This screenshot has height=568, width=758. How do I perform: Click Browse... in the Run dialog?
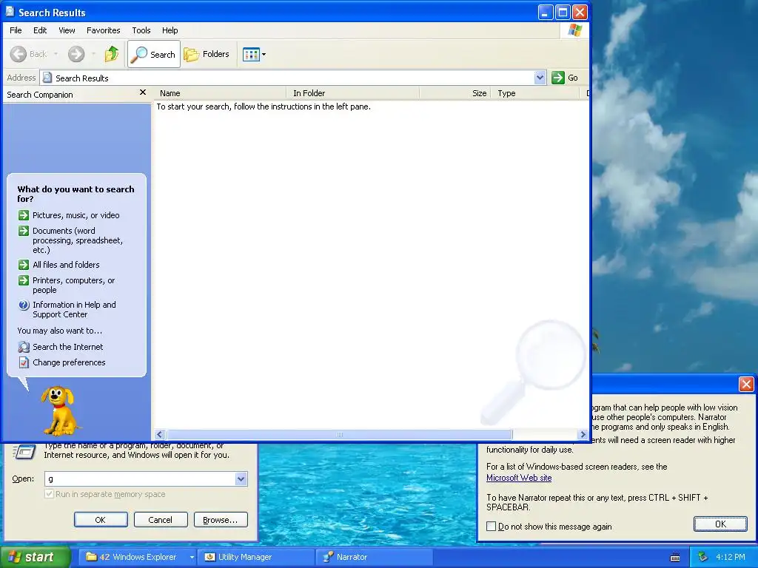coord(221,520)
